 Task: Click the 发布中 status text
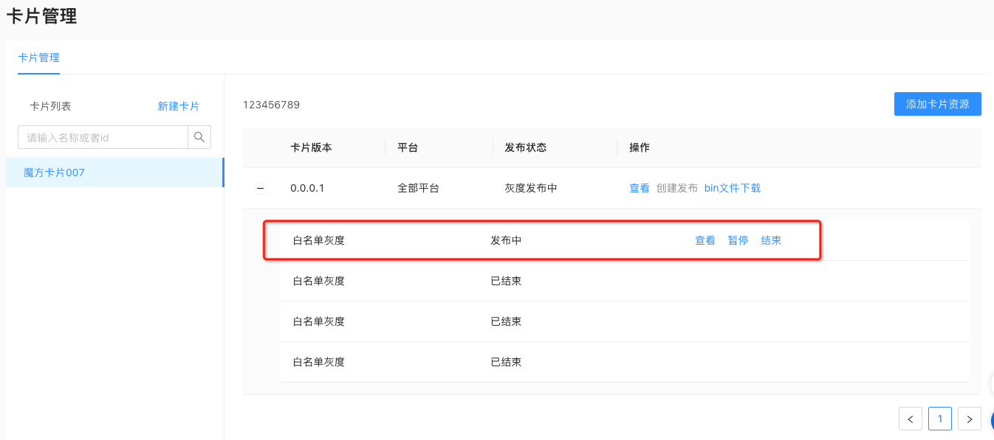point(507,240)
